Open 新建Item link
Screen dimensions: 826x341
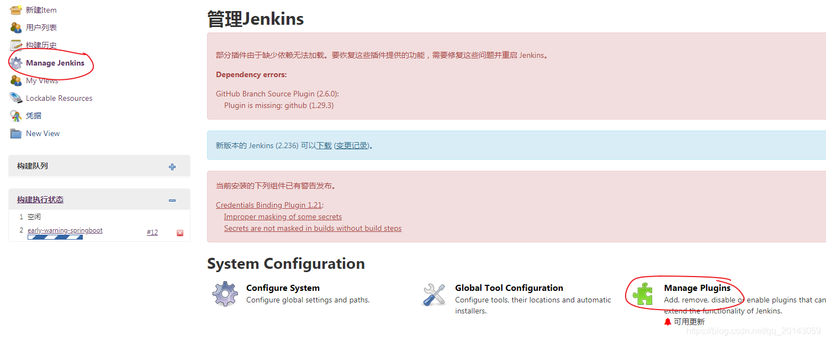[41, 10]
